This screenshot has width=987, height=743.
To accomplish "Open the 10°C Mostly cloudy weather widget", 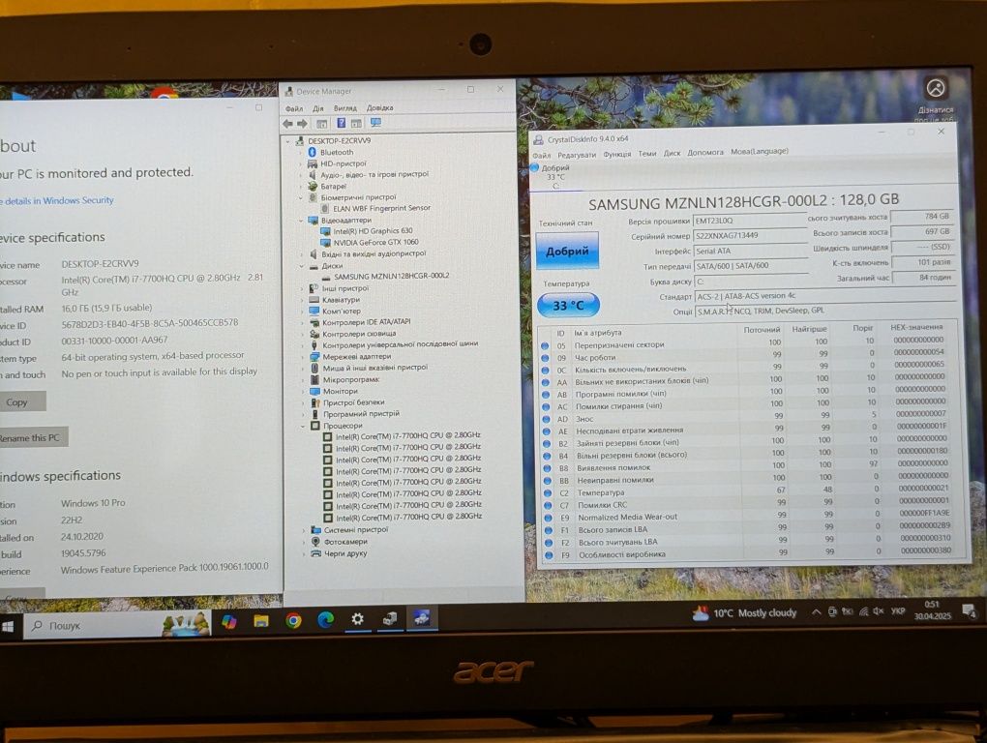I will click(744, 613).
